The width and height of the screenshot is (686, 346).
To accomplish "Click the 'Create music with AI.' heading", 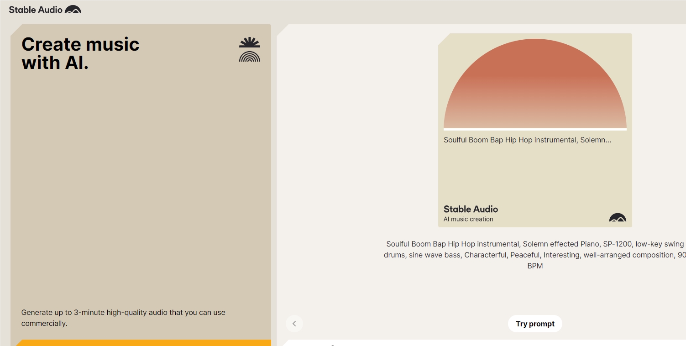I will tap(80, 53).
